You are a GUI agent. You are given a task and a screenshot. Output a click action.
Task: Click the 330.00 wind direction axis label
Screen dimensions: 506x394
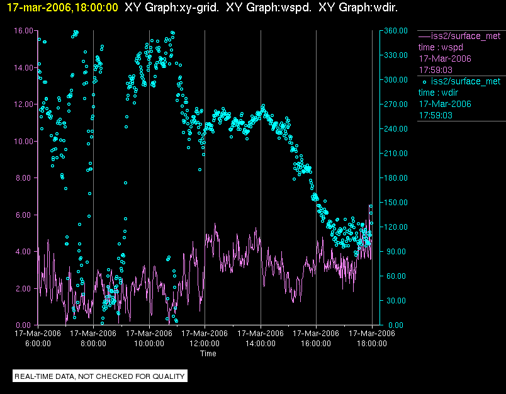(x=396, y=55)
